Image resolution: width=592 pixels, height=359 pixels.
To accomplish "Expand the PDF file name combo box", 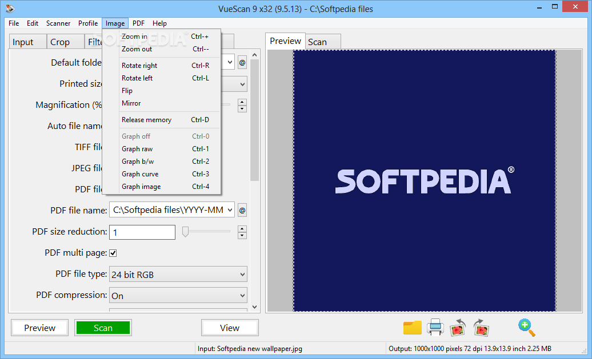I will pyautogui.click(x=230, y=209).
